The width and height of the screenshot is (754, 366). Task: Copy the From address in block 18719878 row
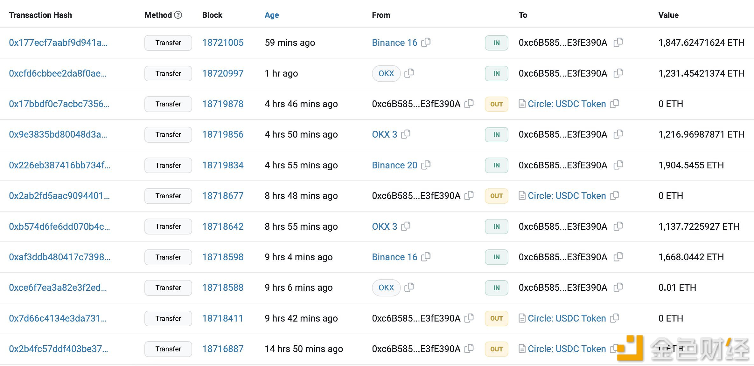coord(469,104)
